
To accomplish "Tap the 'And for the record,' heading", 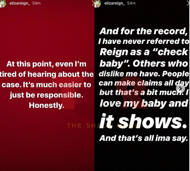I will pyautogui.click(x=143, y=31).
